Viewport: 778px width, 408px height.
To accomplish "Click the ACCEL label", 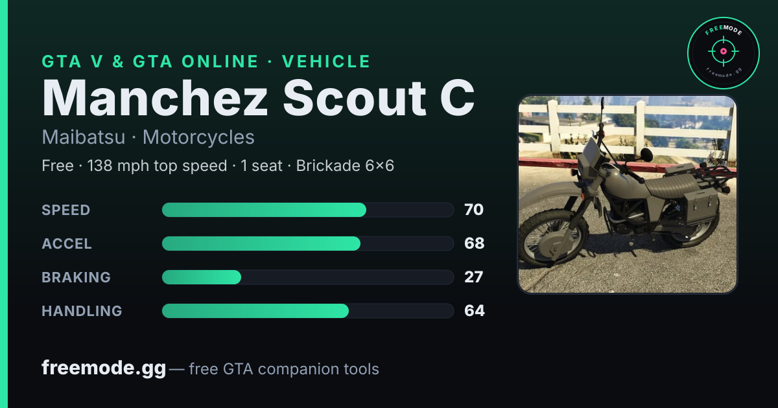I will pos(67,244).
